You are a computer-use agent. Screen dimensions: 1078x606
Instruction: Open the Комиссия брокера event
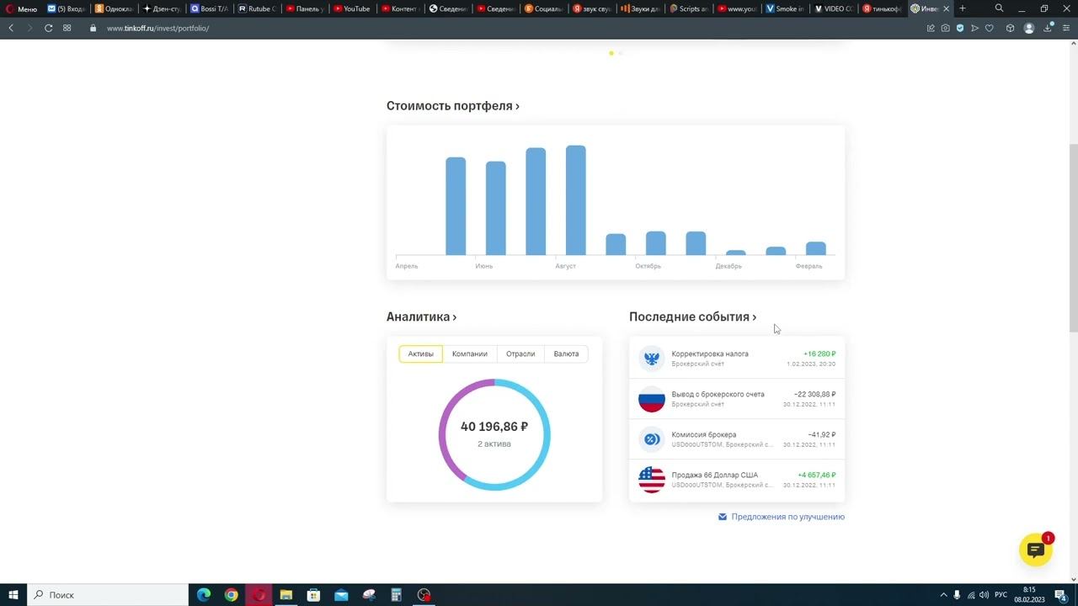pyautogui.click(x=737, y=439)
